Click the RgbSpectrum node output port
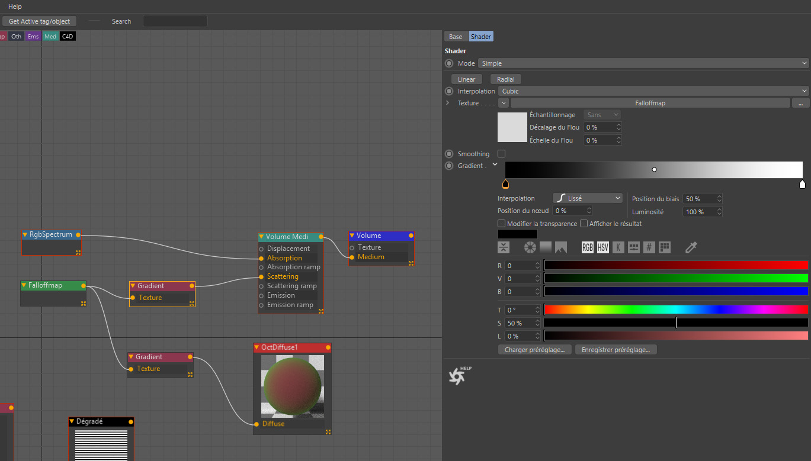 78,235
